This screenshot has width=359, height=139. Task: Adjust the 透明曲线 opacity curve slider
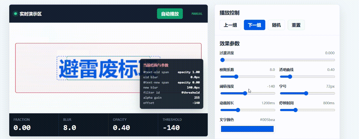tap(307, 77)
